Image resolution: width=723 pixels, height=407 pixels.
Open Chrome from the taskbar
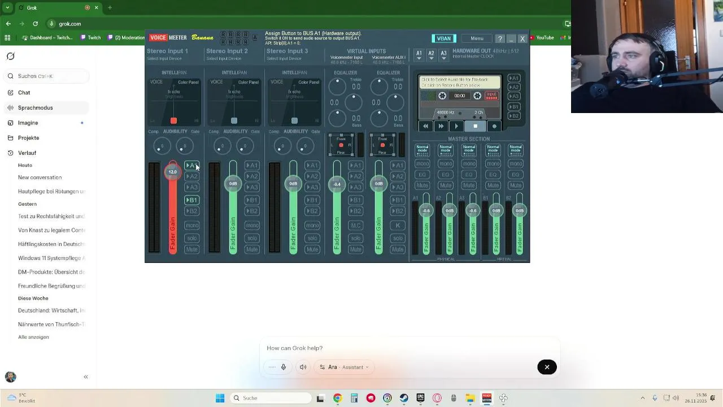(337, 398)
